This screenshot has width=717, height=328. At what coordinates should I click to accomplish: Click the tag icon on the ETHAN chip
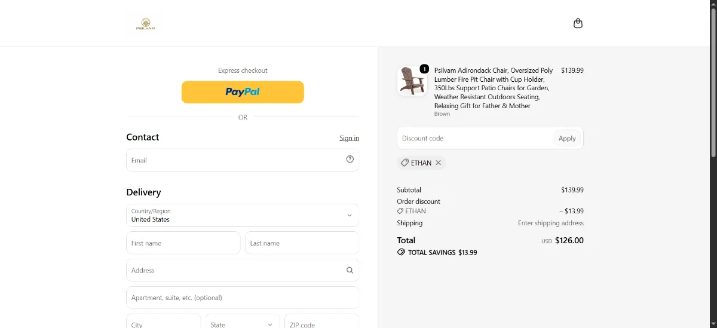click(405, 163)
